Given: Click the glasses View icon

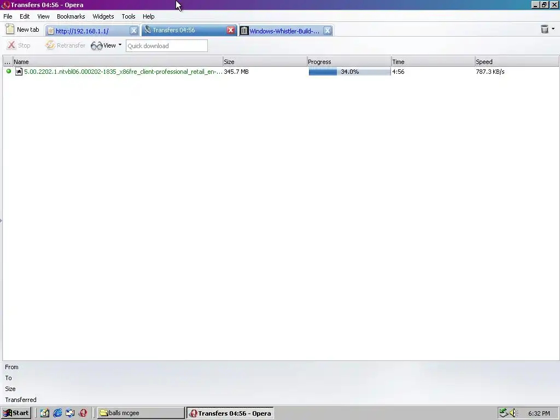Looking at the screenshot, I should click(96, 46).
